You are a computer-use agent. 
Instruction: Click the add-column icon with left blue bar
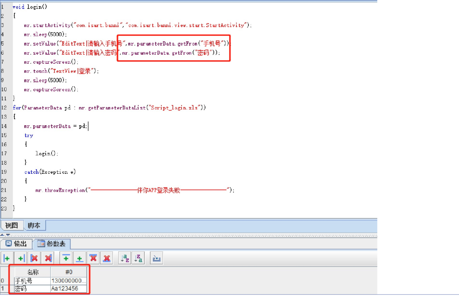pos(7,258)
